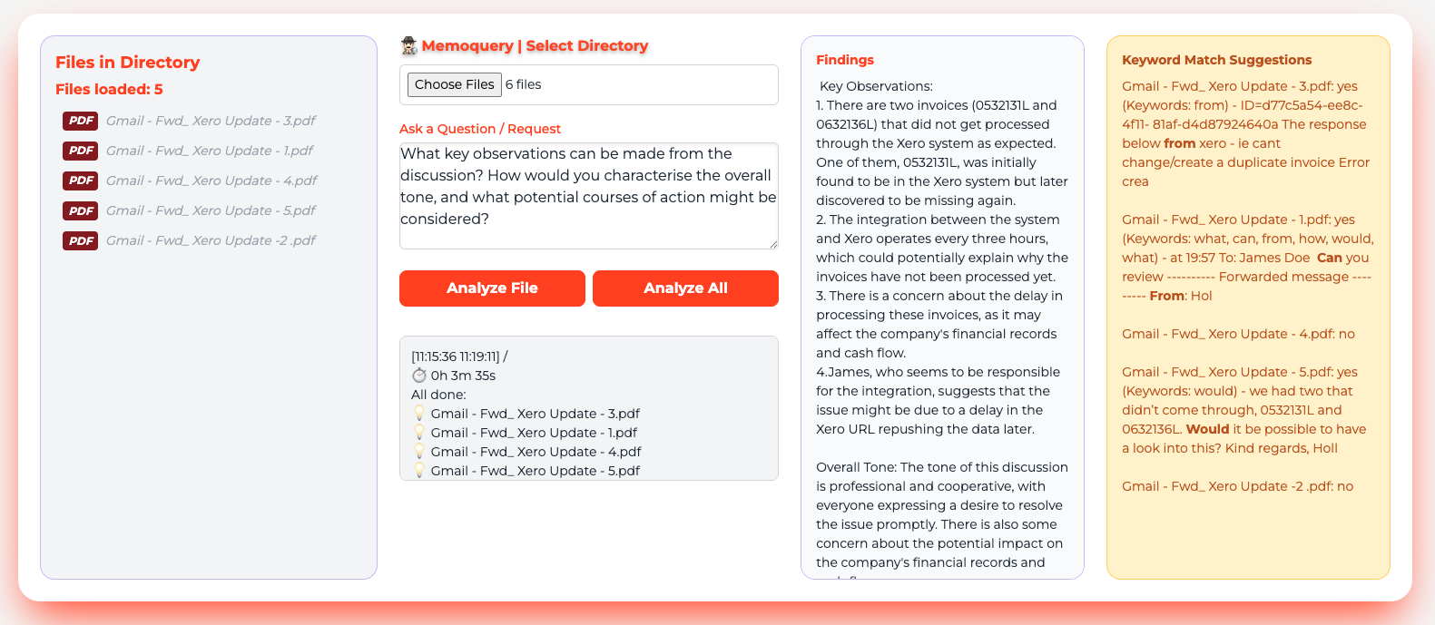The height and width of the screenshot is (625, 1435).
Task: Click the Keyword Match Suggestions heading
Action: pyautogui.click(x=1216, y=60)
